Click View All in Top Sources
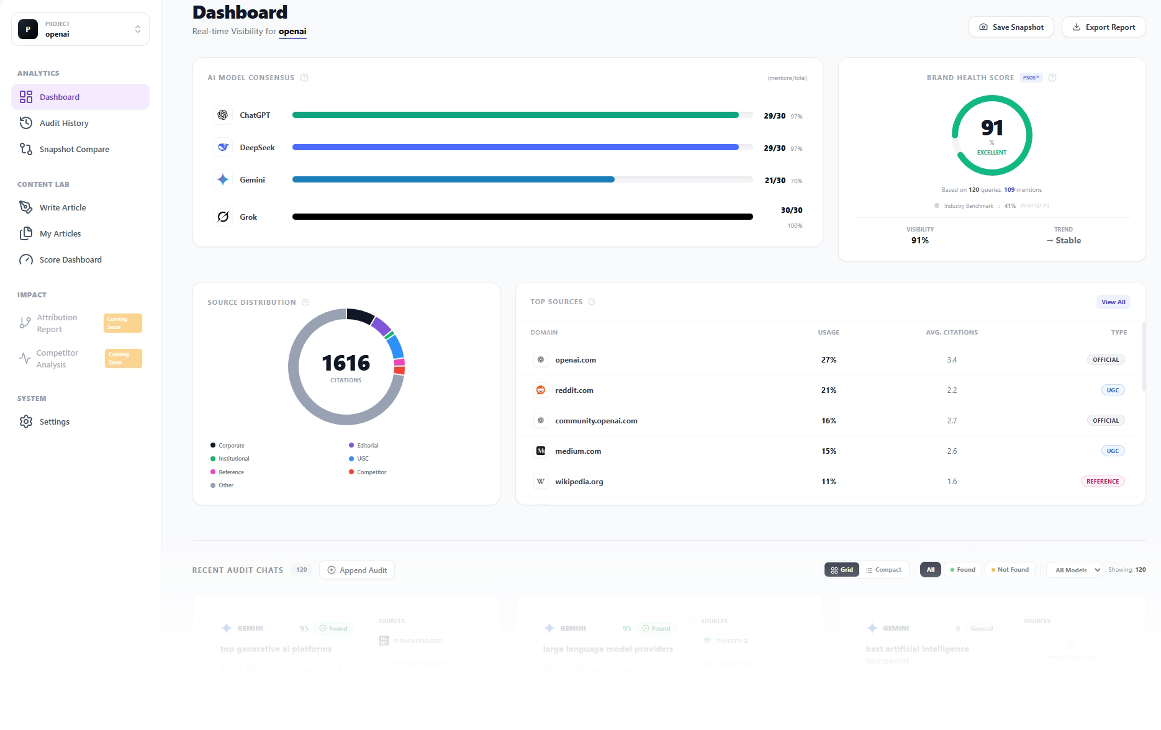The width and height of the screenshot is (1161, 730). pyautogui.click(x=1113, y=302)
